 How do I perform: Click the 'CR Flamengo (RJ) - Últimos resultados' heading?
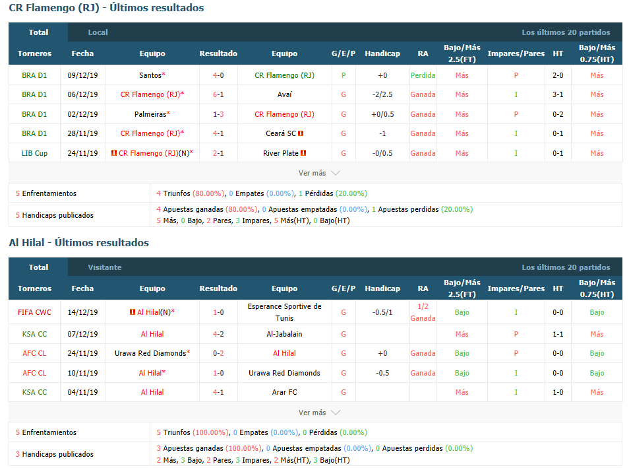(x=106, y=8)
